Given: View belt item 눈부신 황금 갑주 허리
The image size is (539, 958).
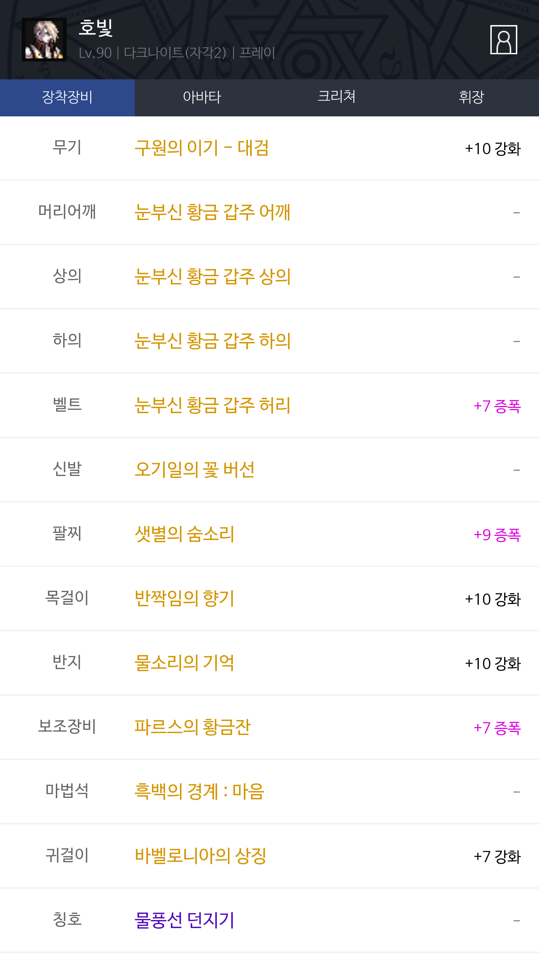Looking at the screenshot, I should [212, 406].
